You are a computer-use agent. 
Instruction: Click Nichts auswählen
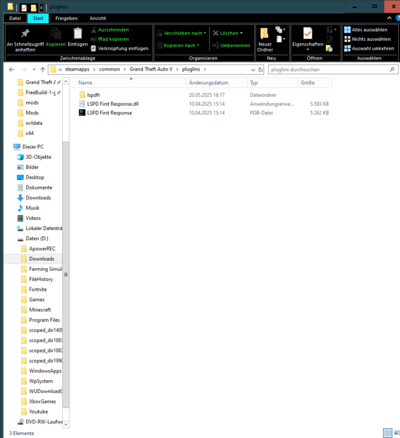367,39
